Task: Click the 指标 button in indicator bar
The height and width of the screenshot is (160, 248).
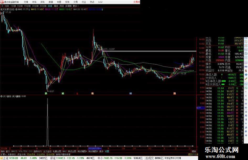Action: point(3,151)
